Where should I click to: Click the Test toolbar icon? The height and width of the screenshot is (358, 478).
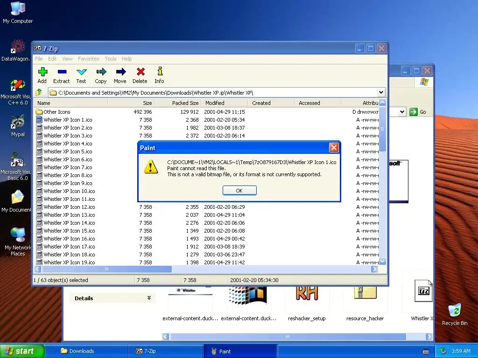81,72
